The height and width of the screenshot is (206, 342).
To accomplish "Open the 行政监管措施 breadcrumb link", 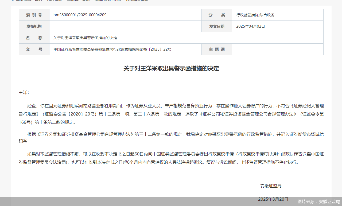I will (137, 1).
